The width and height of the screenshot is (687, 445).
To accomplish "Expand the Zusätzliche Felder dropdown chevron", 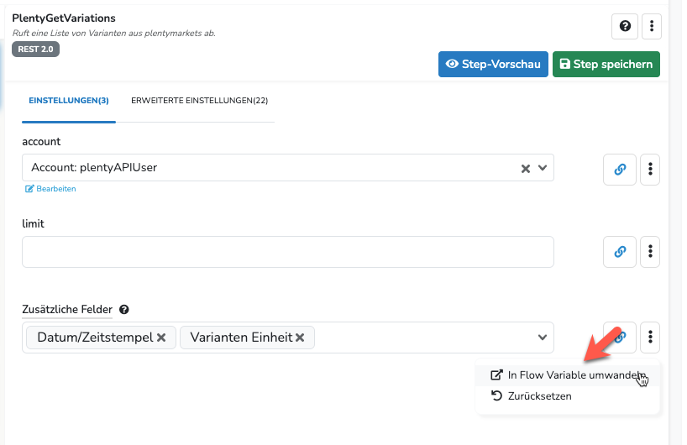I will tap(543, 338).
